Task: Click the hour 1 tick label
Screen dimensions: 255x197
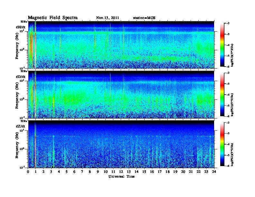Action: [x=36, y=172]
